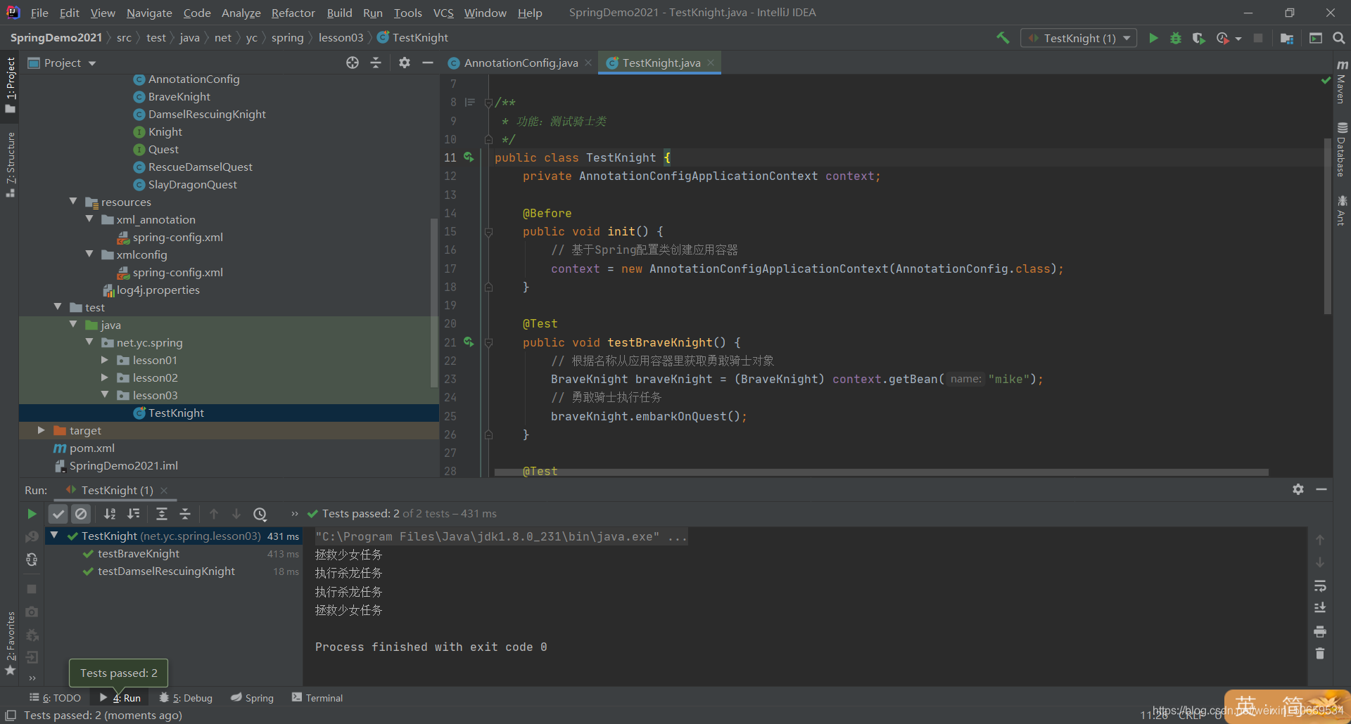Select testDamselRescuingKnight test result
The height and width of the screenshot is (724, 1351).
[166, 571]
